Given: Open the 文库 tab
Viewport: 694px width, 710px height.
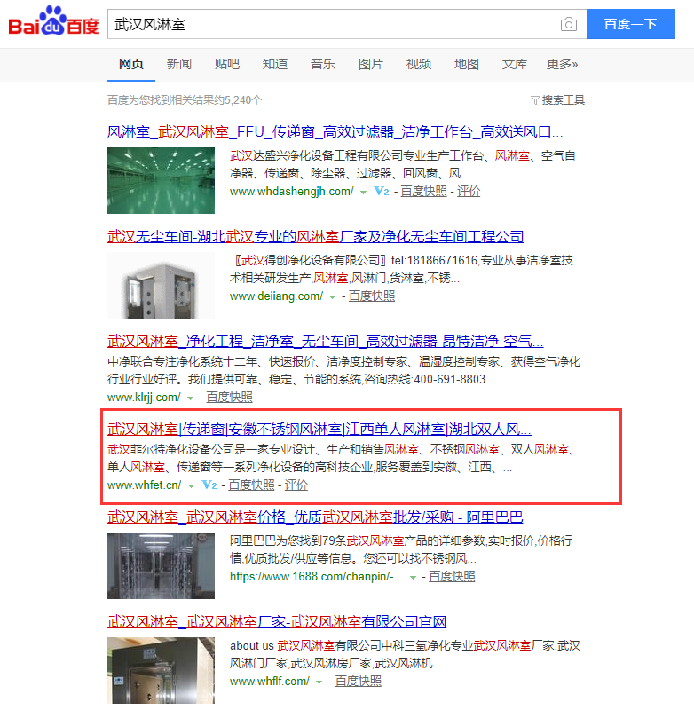Looking at the screenshot, I should (515, 64).
